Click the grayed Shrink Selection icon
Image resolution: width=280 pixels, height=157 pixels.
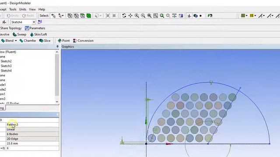pos(114,16)
